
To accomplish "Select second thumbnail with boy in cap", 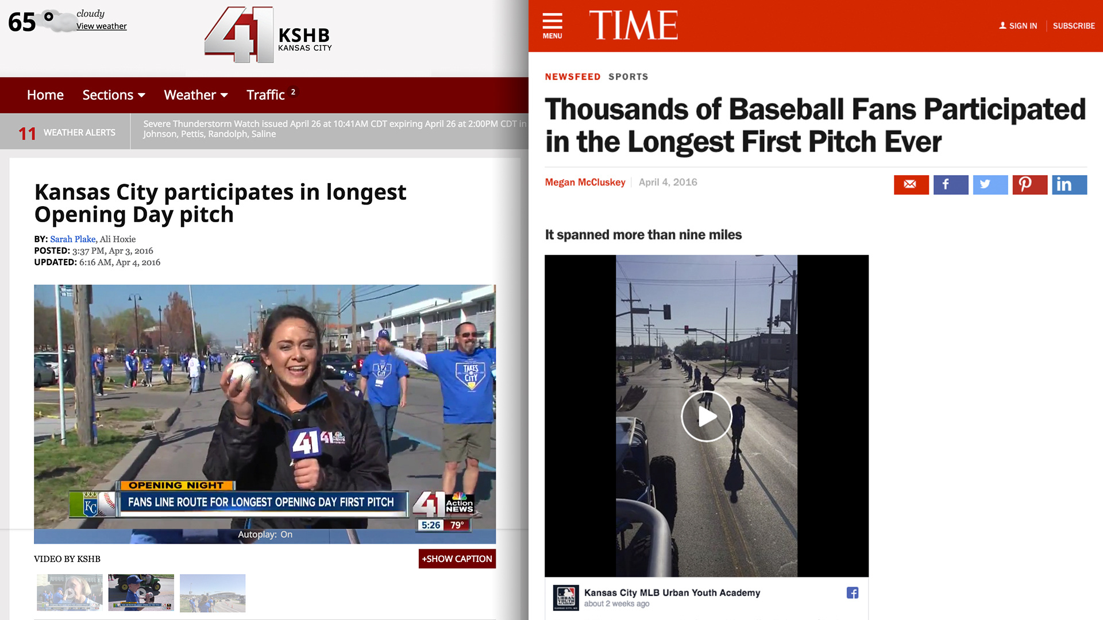I will [141, 593].
